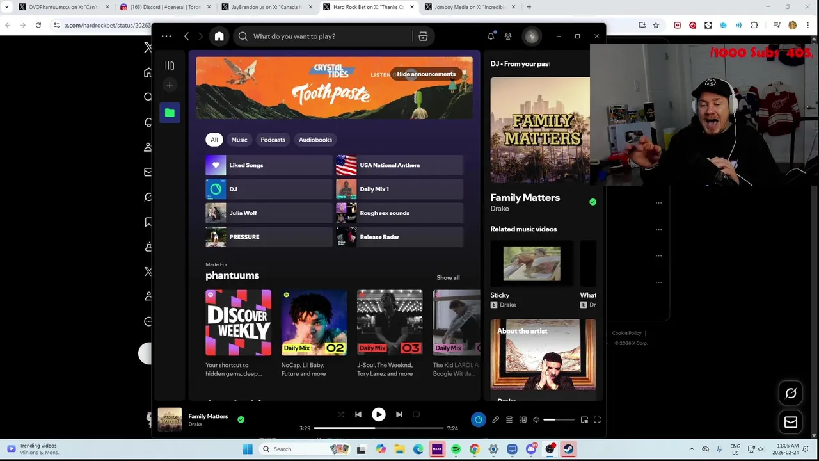This screenshot has width=819, height=461.
Task: Open the Spotify notifications bell
Action: [x=491, y=36]
